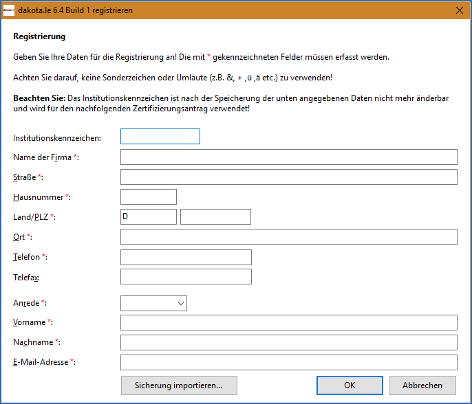Click the Land field containing D
The height and width of the screenshot is (404, 472).
tap(148, 217)
